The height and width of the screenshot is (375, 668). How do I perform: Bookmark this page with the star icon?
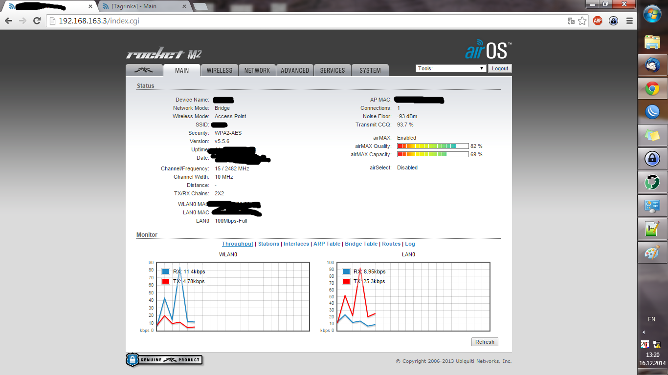pyautogui.click(x=582, y=21)
